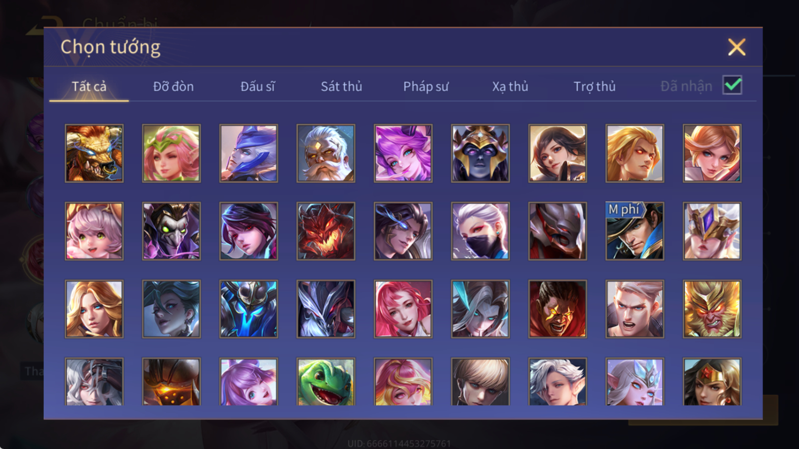Image resolution: width=799 pixels, height=449 pixels.
Task: Select the hero with M phí label
Action: (635, 231)
